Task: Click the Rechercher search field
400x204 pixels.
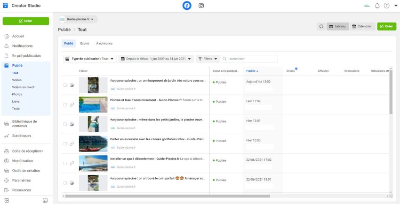Action: [x=252, y=59]
